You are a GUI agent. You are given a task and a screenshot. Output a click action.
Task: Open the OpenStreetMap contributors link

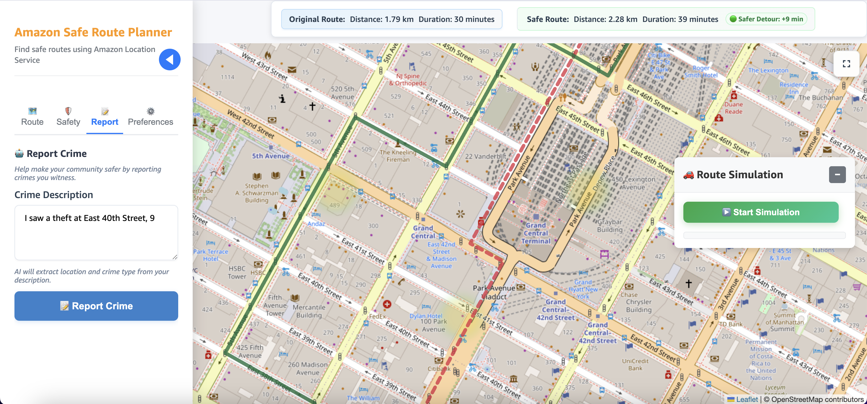tap(812, 399)
